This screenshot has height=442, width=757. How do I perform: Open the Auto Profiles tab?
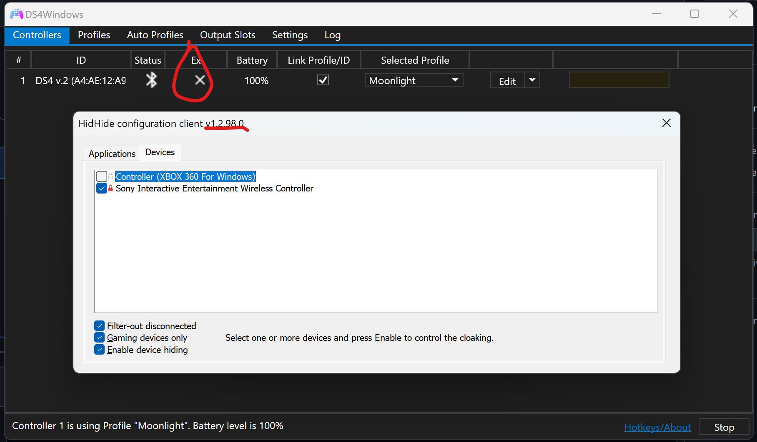click(x=155, y=35)
